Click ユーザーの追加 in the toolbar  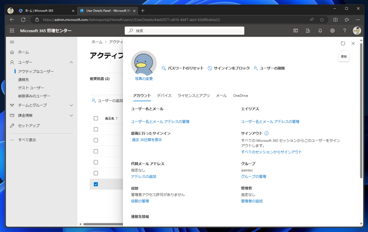click(107, 101)
